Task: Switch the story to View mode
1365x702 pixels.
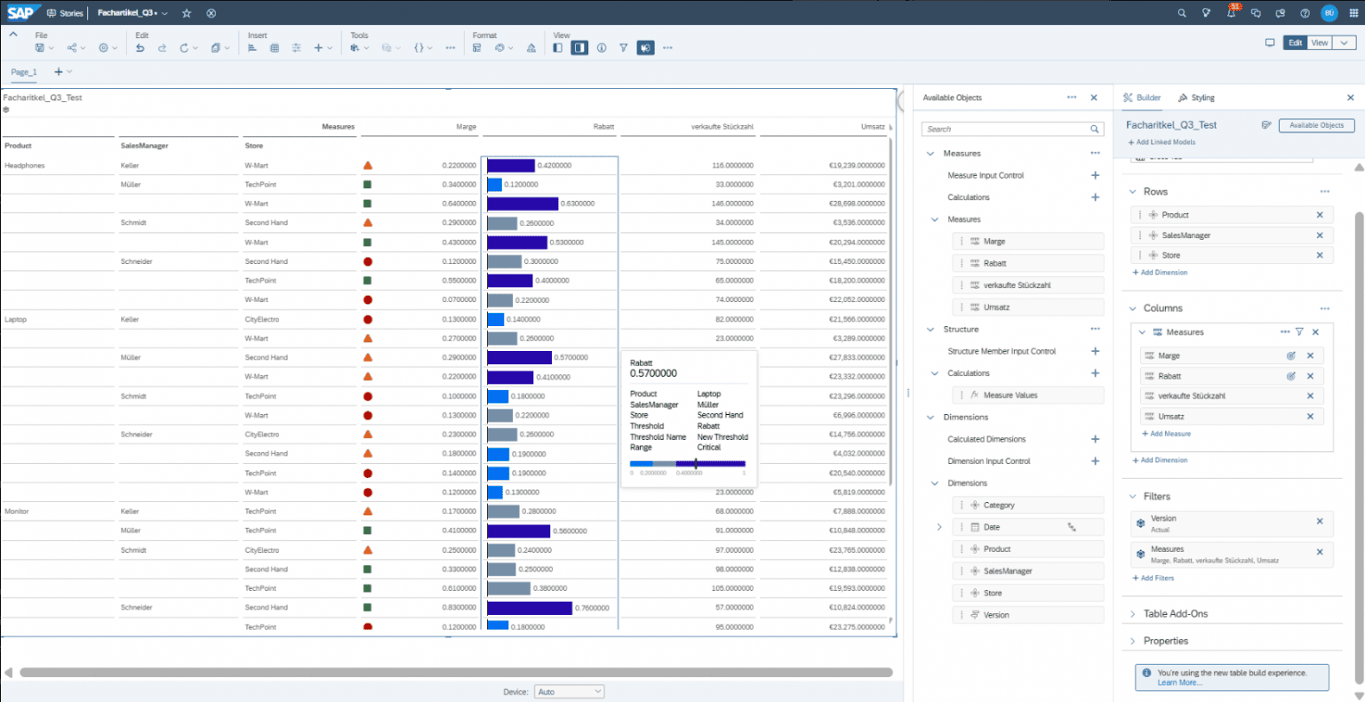Action: coord(1318,42)
